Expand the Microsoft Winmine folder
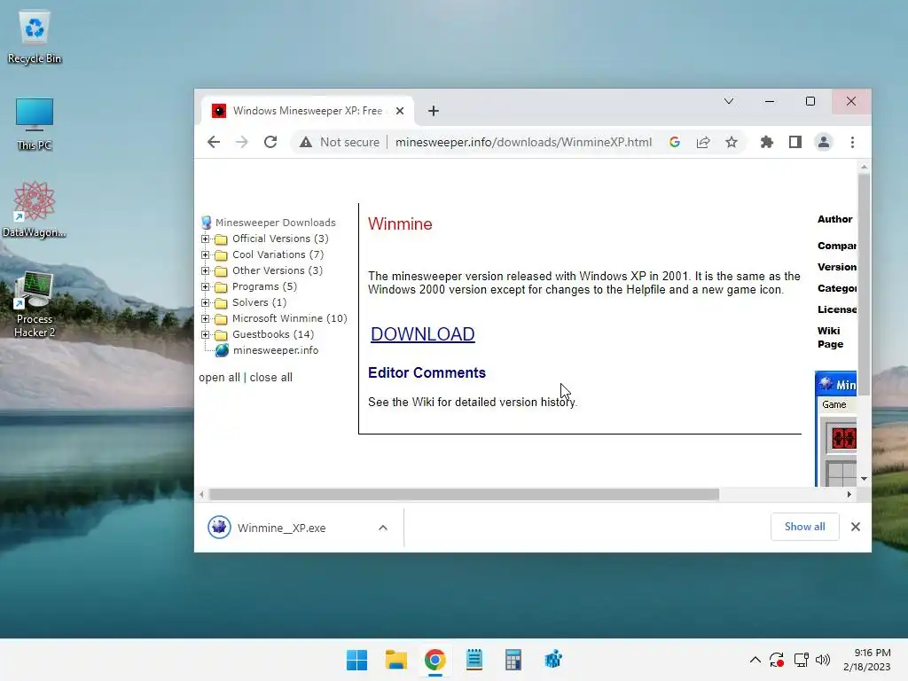Screen dimensions: 908x681 point(205,318)
